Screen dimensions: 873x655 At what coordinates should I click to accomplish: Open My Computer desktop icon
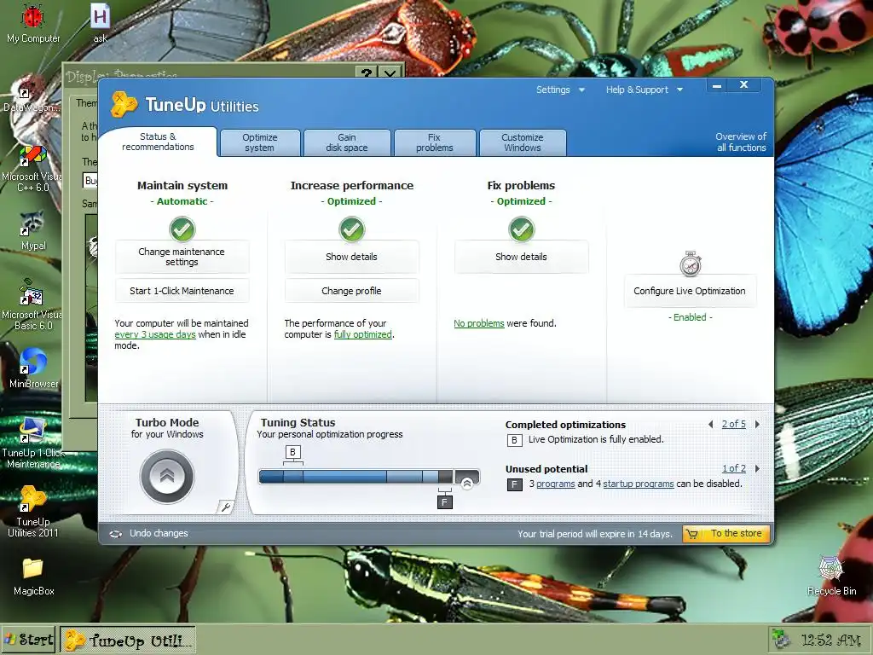coord(33,24)
